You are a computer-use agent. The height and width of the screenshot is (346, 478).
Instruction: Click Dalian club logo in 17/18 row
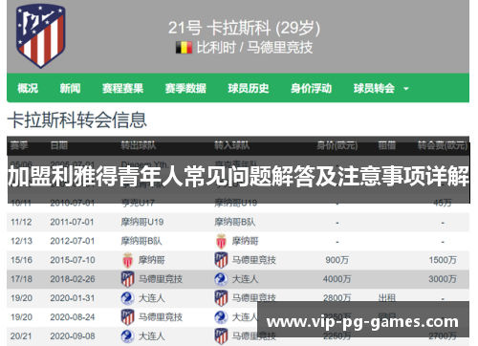pyautogui.click(x=221, y=279)
